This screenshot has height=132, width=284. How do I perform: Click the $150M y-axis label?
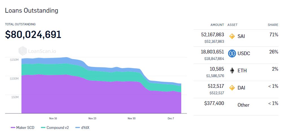click(x=14, y=60)
